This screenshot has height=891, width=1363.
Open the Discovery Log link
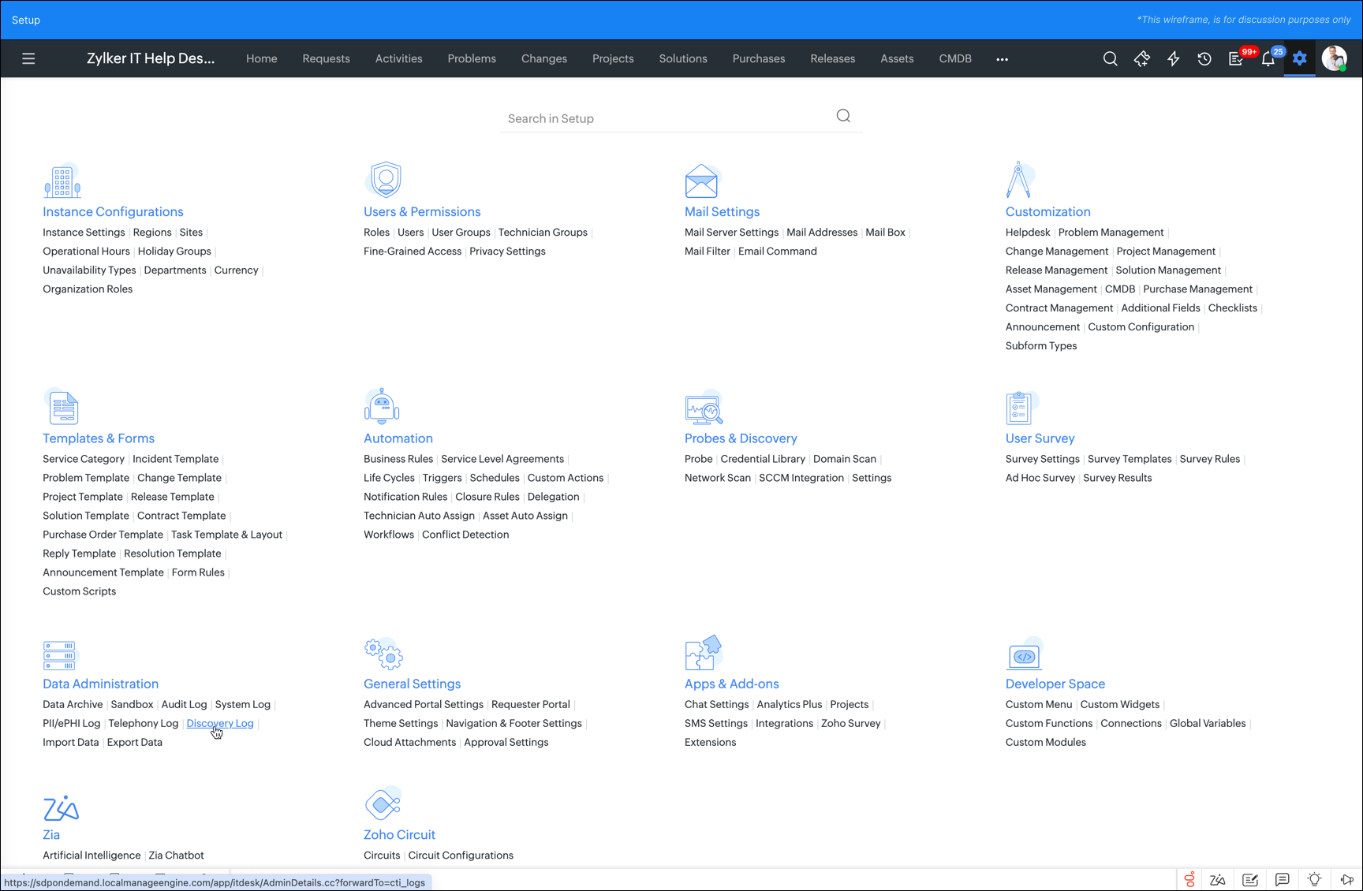[x=220, y=723]
